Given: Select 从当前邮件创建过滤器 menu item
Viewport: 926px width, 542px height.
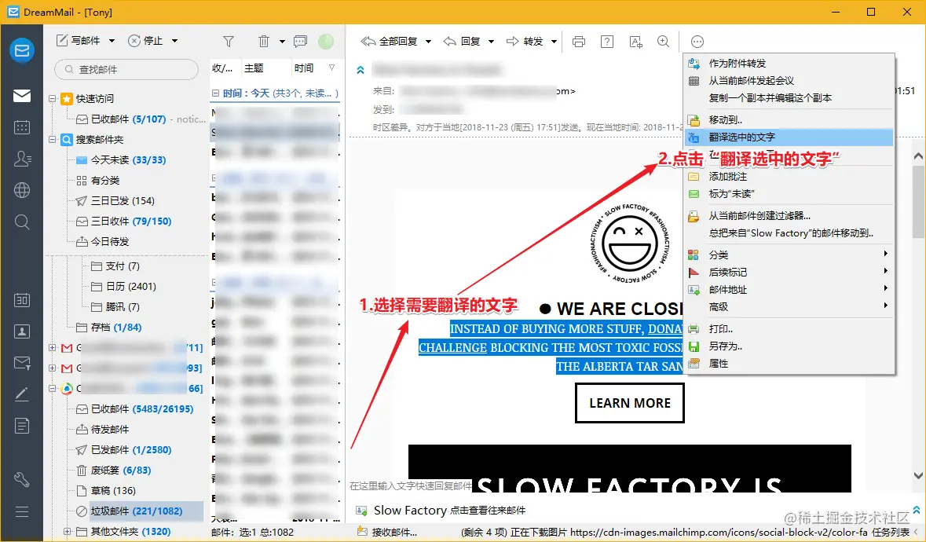Looking at the screenshot, I should [x=789, y=215].
